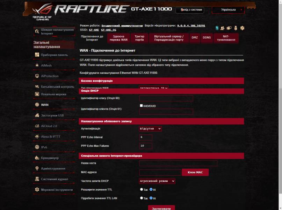Open the Quick Internet Setup icon
Image resolution: width=282 pixels, height=210 pixels.
37,31
